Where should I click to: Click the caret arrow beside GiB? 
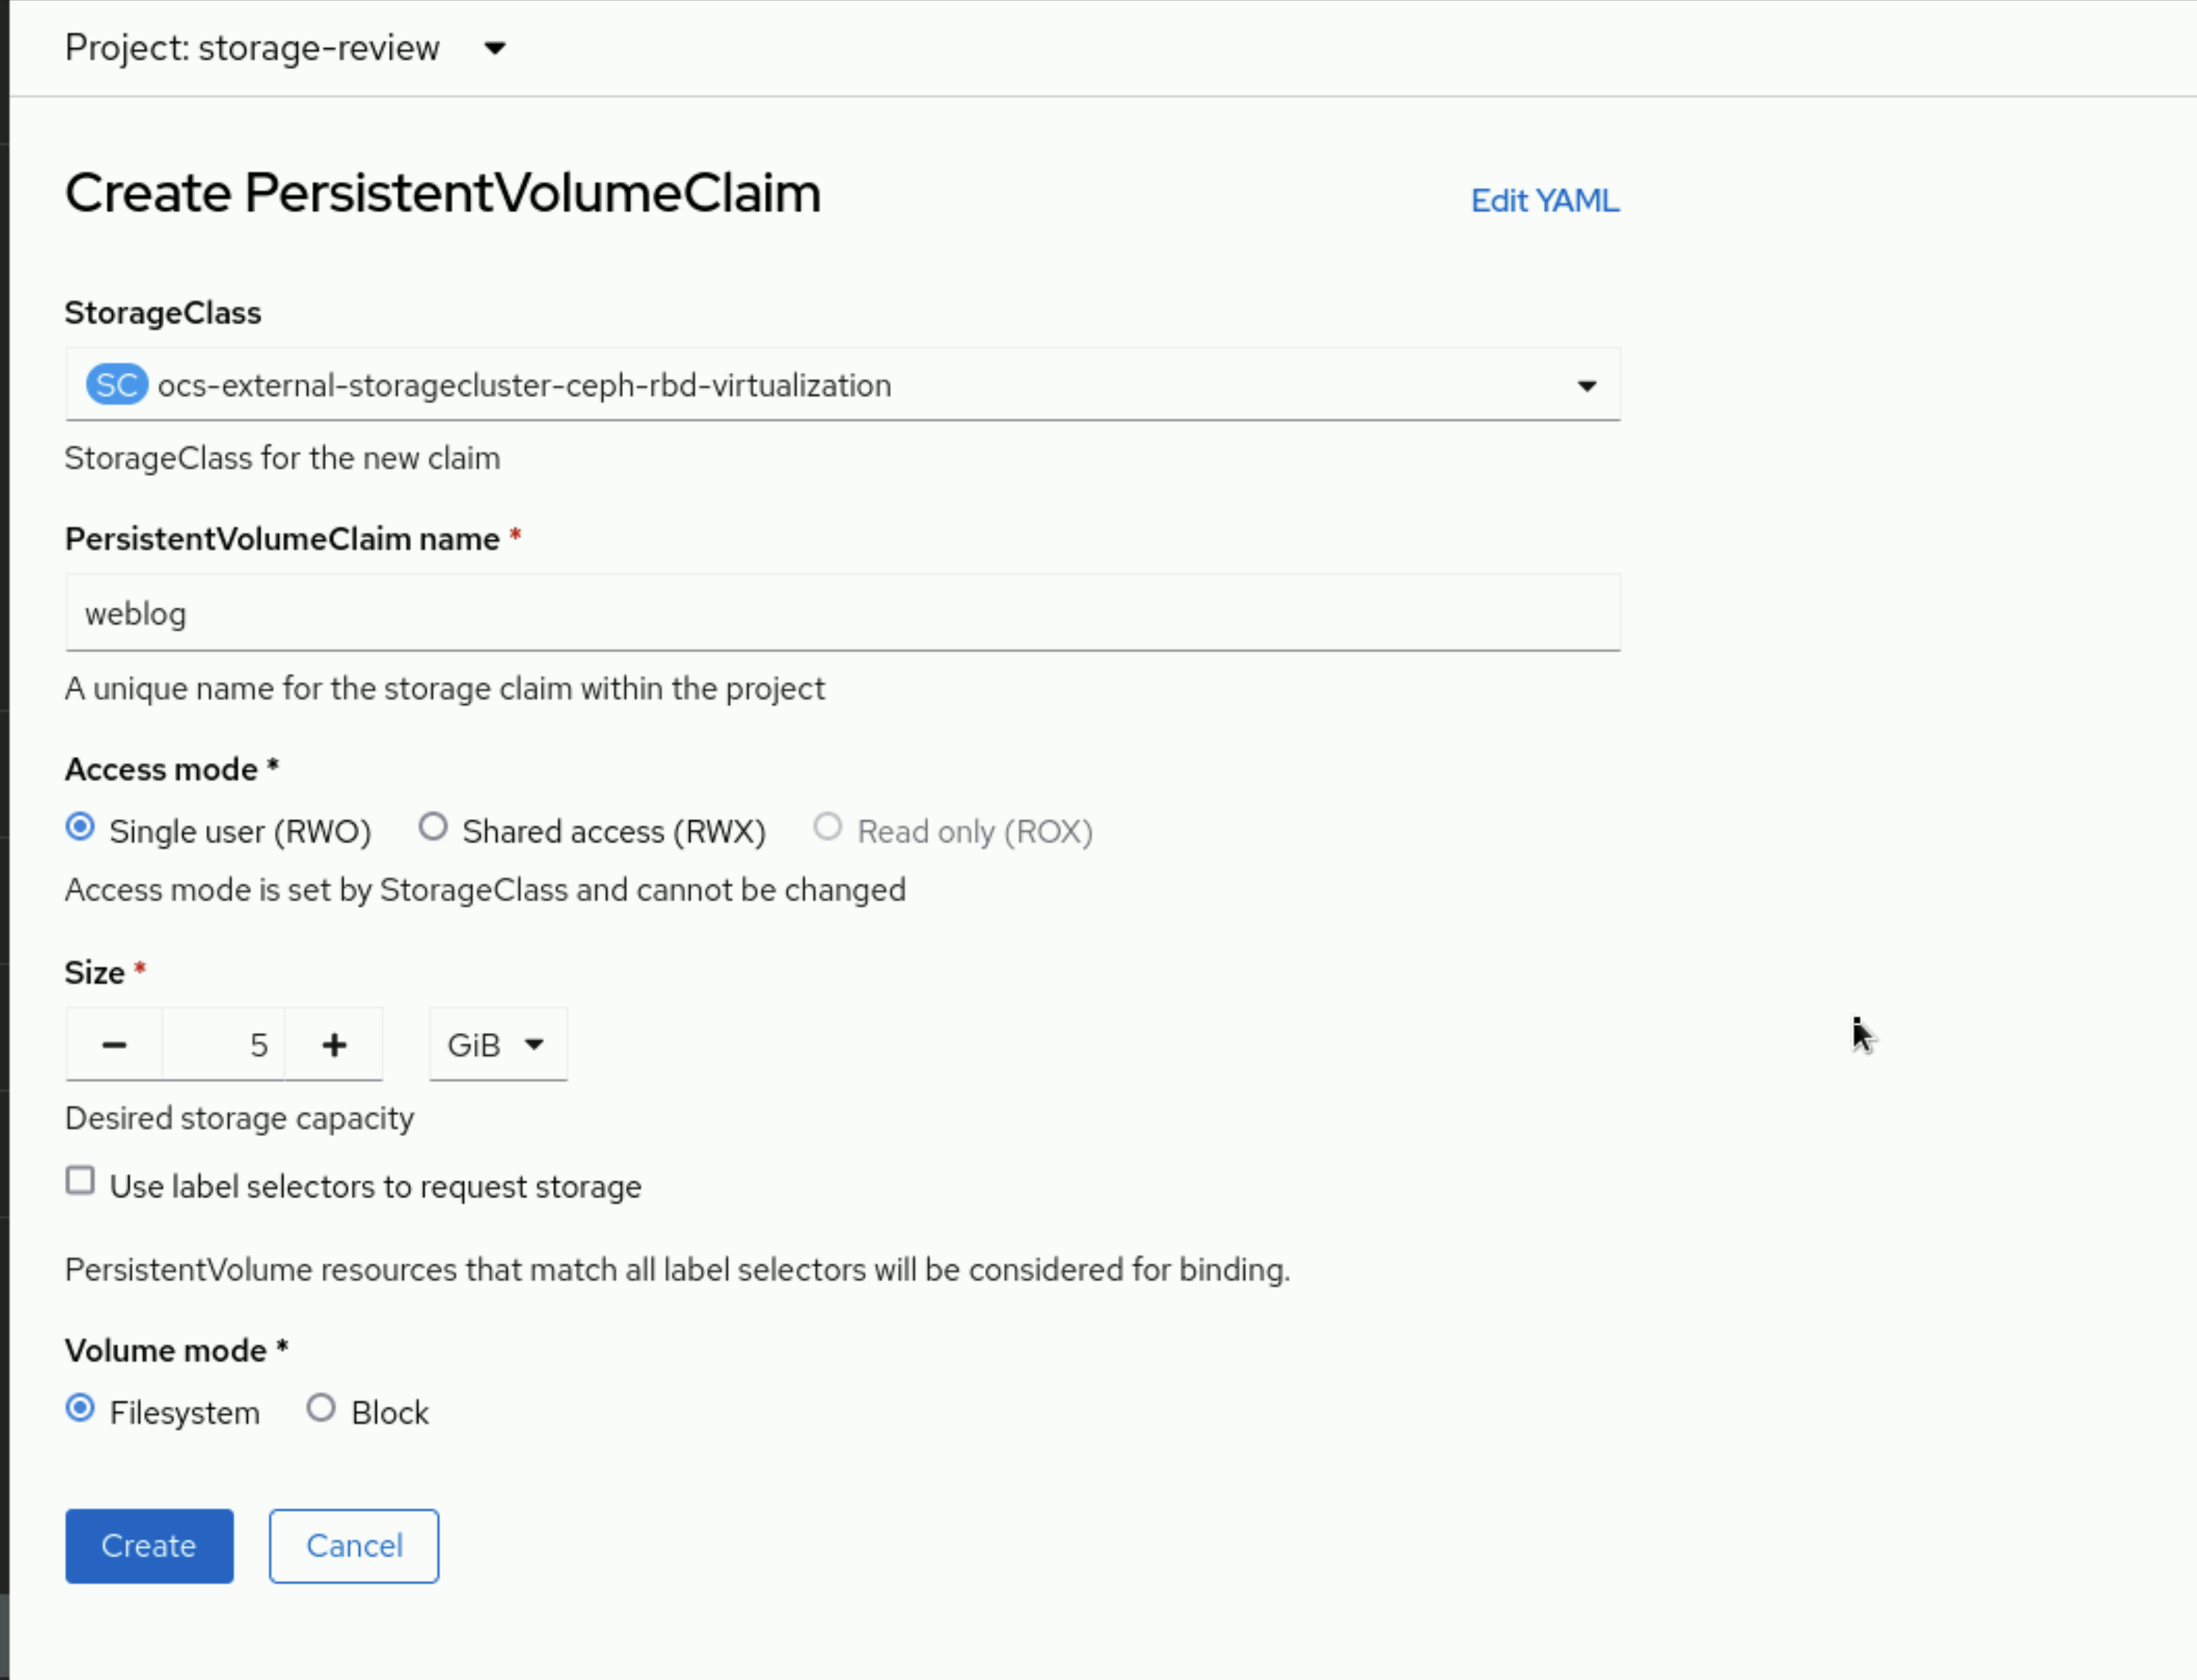(534, 1045)
